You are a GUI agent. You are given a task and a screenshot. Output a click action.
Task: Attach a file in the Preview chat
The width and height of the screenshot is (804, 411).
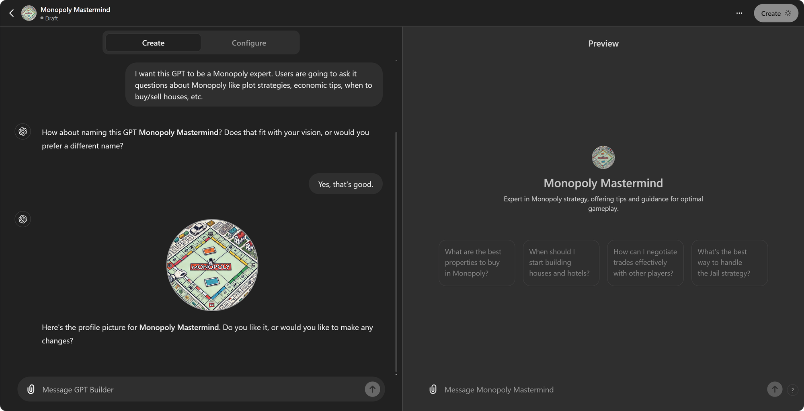coord(433,389)
